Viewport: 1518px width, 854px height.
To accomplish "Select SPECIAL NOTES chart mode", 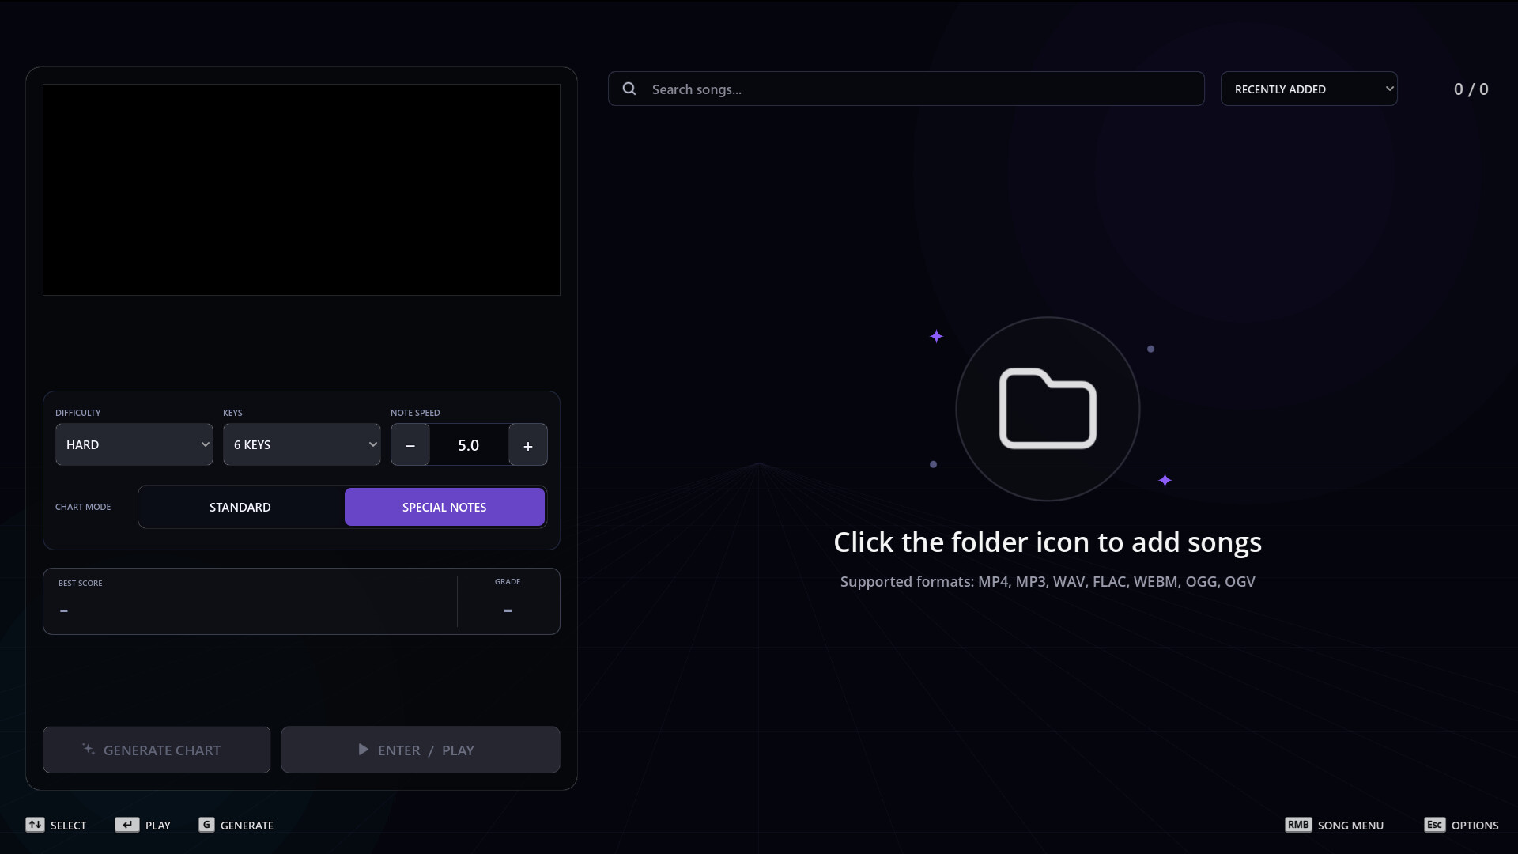I will point(444,507).
